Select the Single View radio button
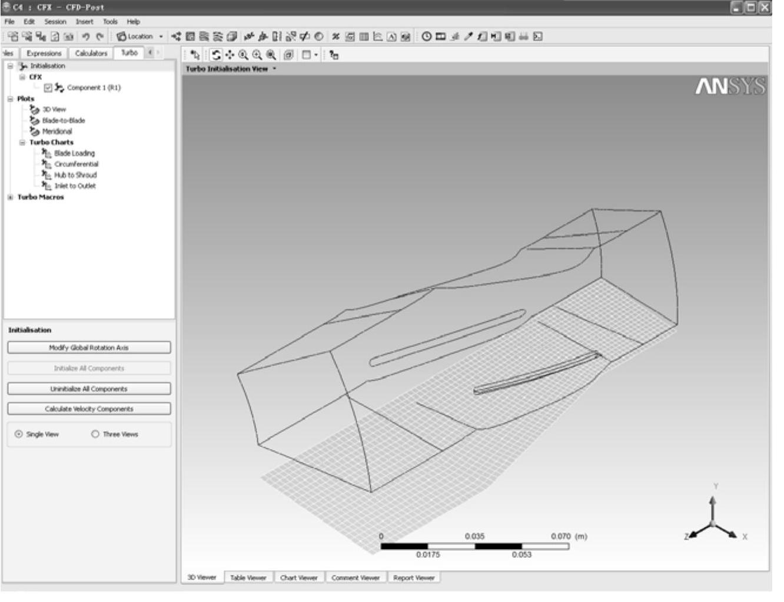The image size is (784, 602). [19, 434]
